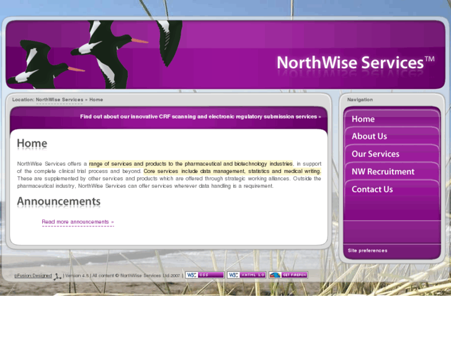Image resolution: width=451 pixels, height=338 pixels.
Task: Go to About Us page
Action: (369, 136)
